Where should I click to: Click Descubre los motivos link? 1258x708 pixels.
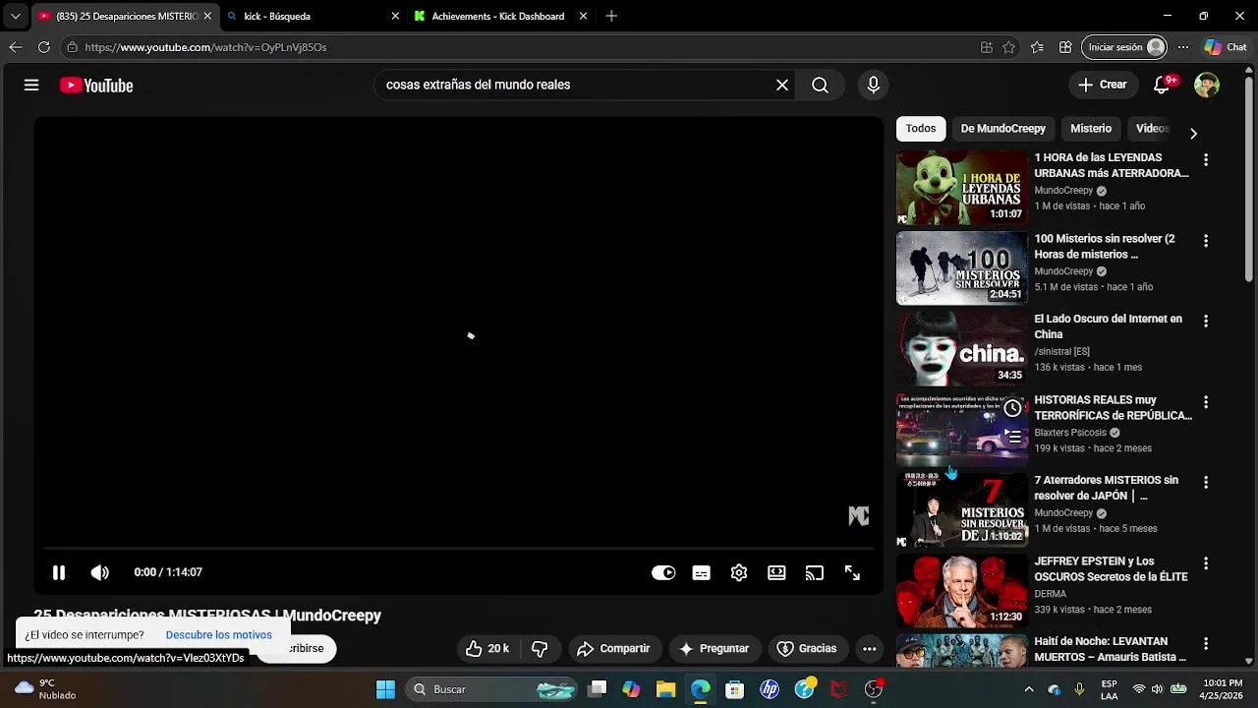tap(218, 635)
